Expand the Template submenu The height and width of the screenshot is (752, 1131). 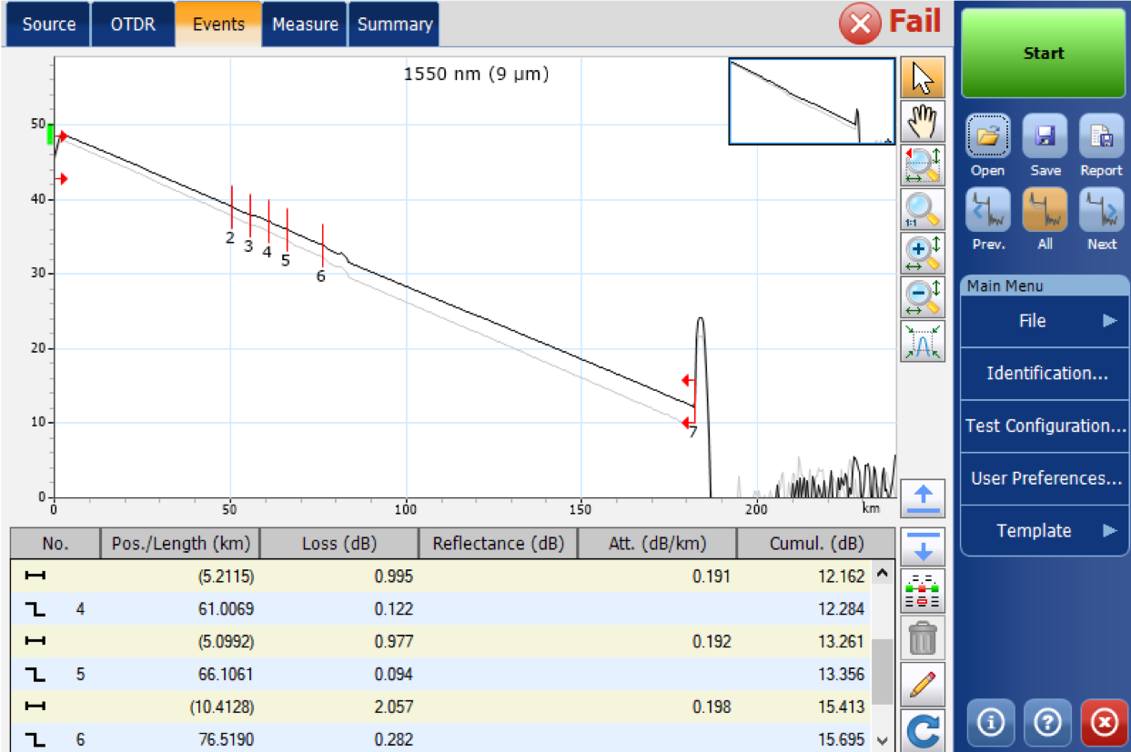coord(1045,531)
